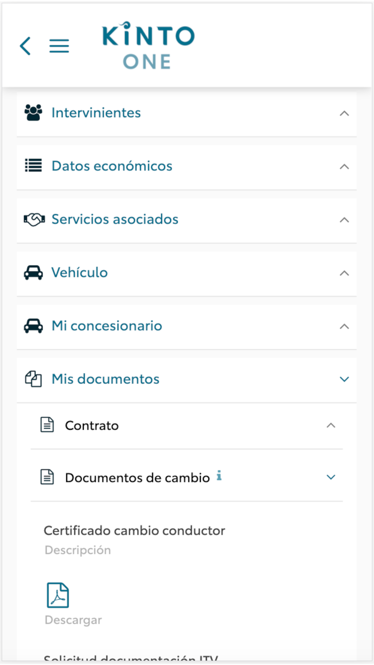Collapse the Contrato subsection
Screen dimensions: 374x665
coord(331,425)
